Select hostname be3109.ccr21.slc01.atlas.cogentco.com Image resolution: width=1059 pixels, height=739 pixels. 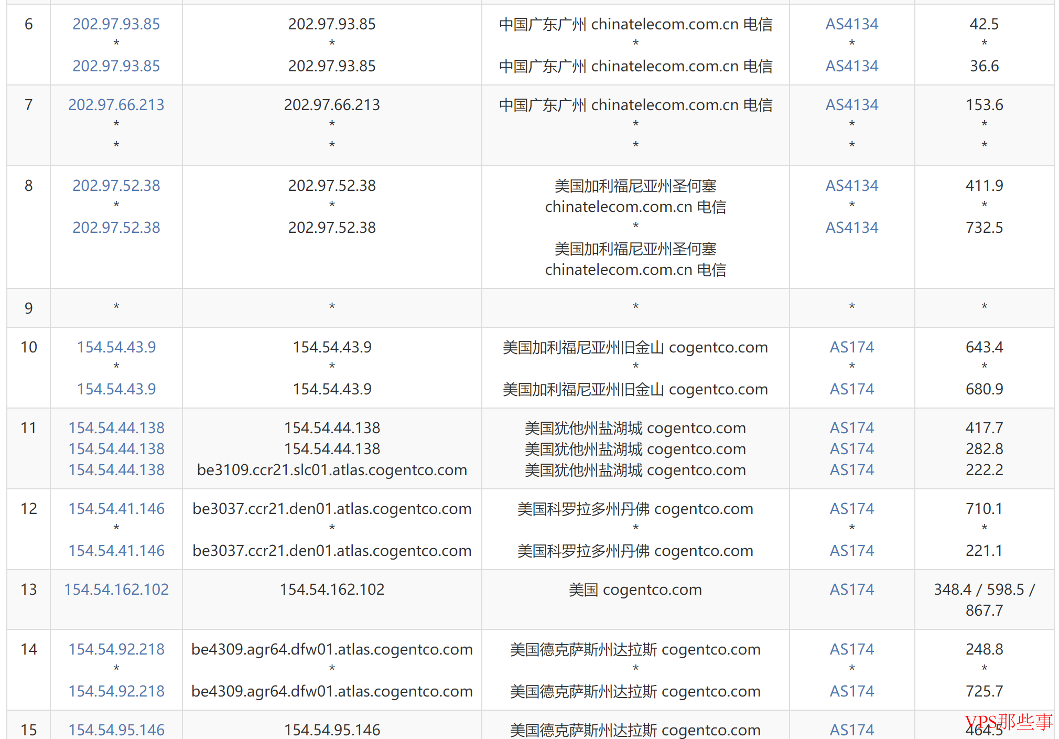[332, 470]
